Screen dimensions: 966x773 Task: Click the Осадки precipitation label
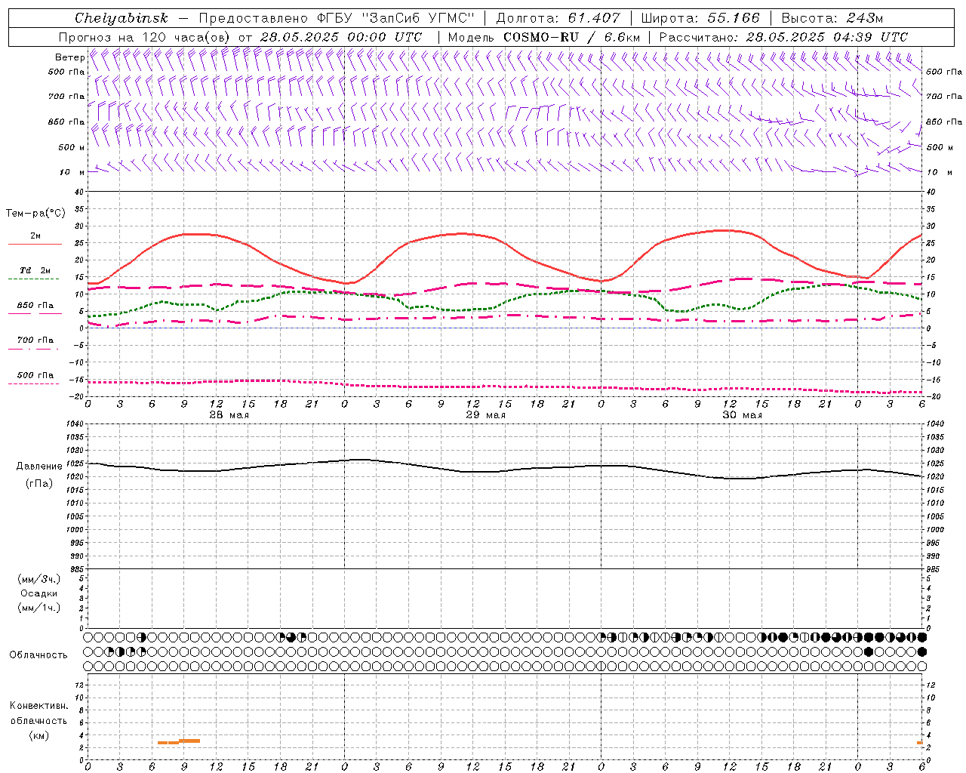39,593
